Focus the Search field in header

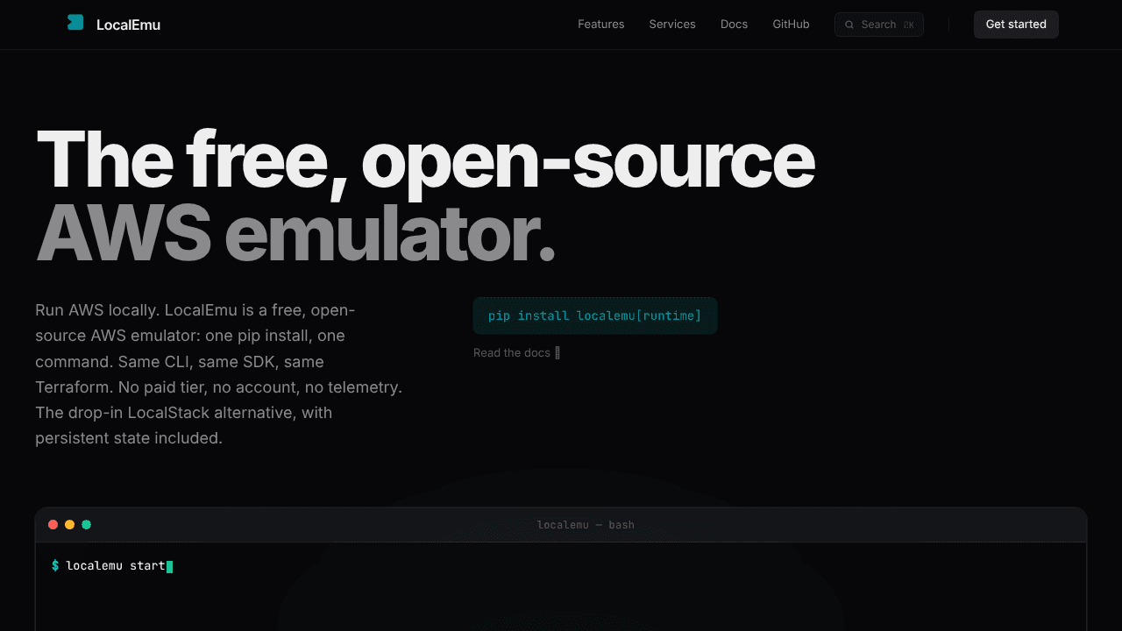tap(879, 25)
